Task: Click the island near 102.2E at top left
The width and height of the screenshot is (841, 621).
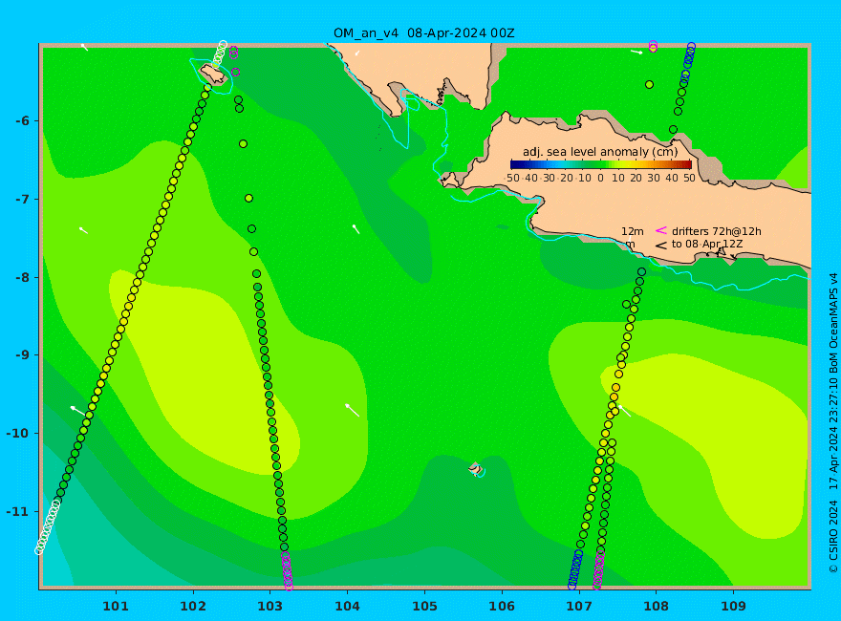Action: (x=213, y=75)
